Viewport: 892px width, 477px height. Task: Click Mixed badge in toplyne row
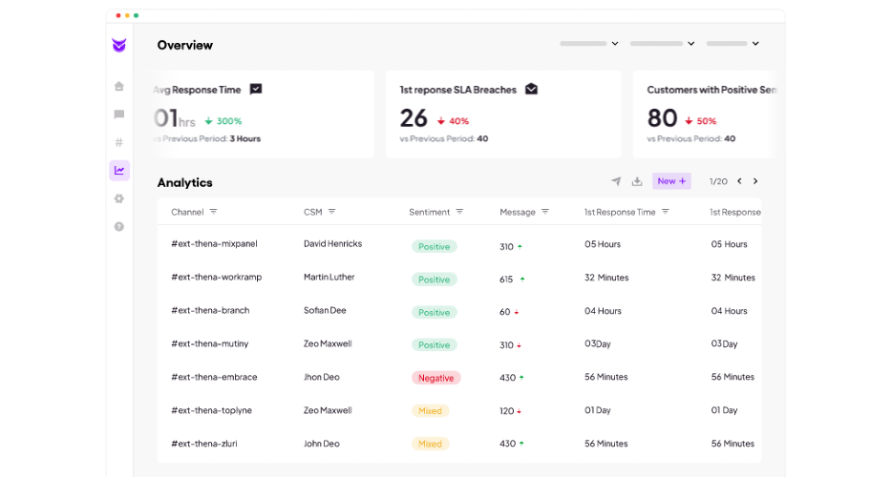click(x=430, y=411)
